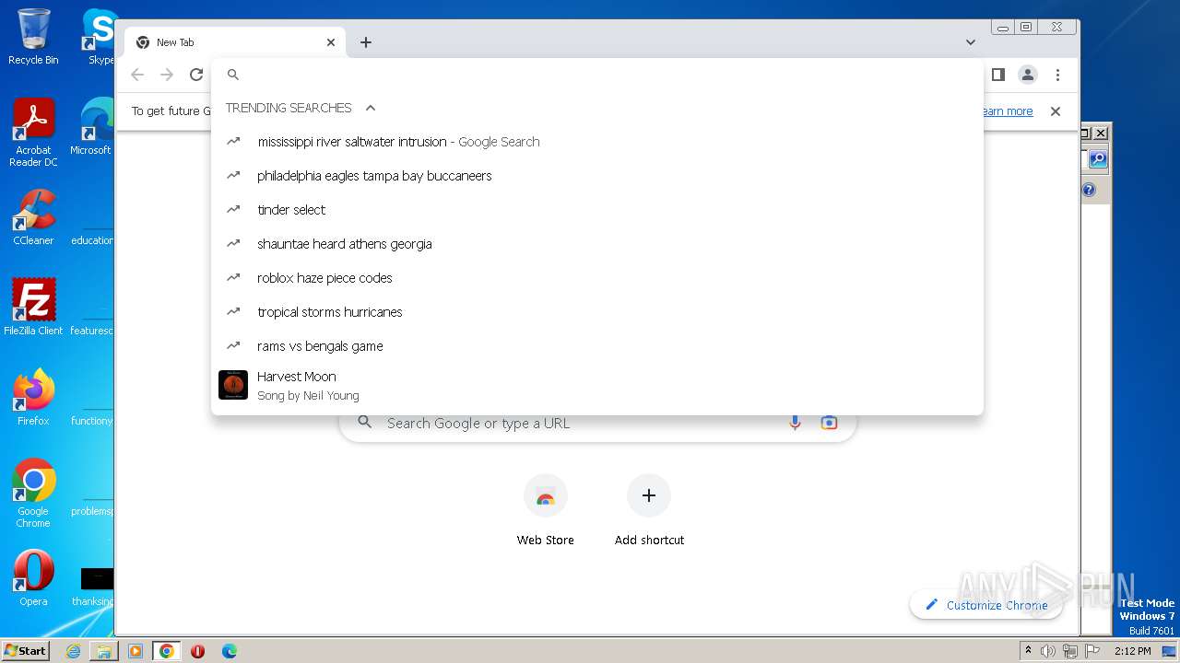Go back using Chrome's back arrow
The width and height of the screenshot is (1180, 663).
pos(137,75)
